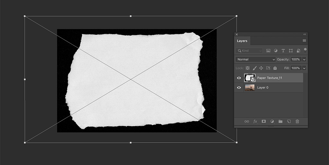Toggle the layer filtering on/off switch
The width and height of the screenshot is (329, 165).
click(305, 50)
